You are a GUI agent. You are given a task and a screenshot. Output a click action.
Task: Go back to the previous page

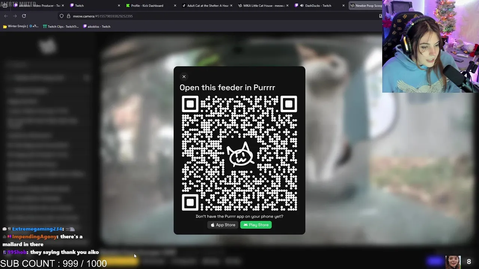(6, 16)
